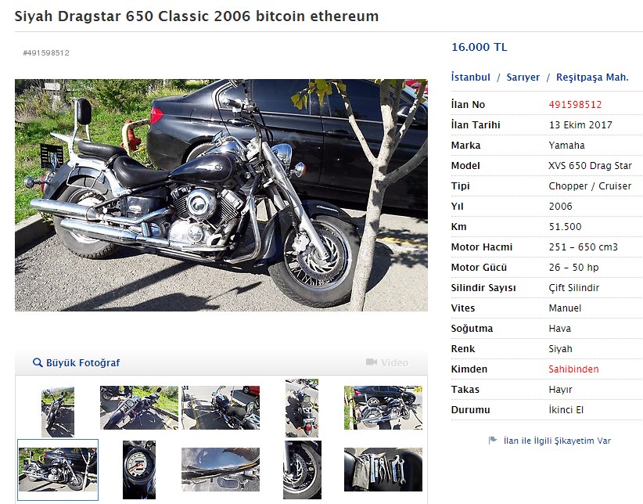Select the speedometer gauge thumbnail
This screenshot has height=504, width=643.
coord(139,470)
